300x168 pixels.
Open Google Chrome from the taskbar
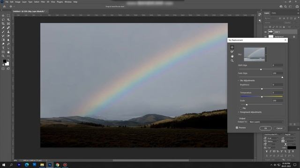point(57,165)
